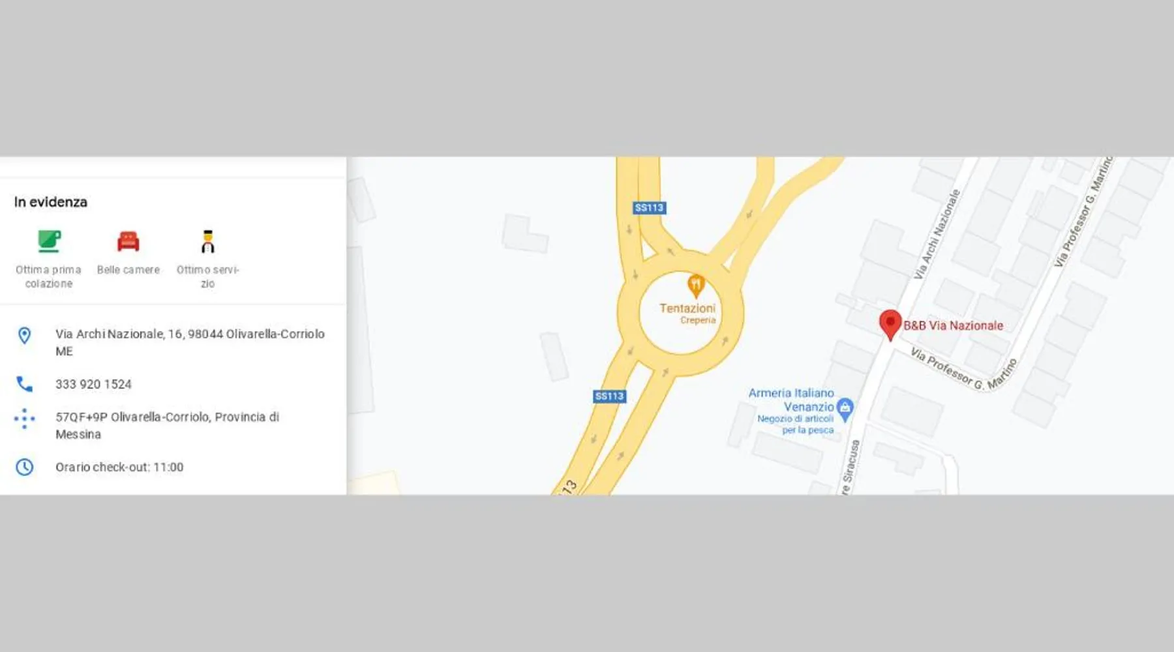Click the Belle camere highlight label
Viewport: 1174px width, 652px height.
pos(128,270)
